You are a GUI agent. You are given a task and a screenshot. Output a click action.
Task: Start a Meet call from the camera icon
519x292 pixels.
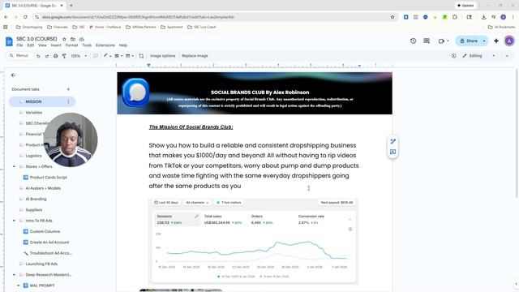coord(441,41)
